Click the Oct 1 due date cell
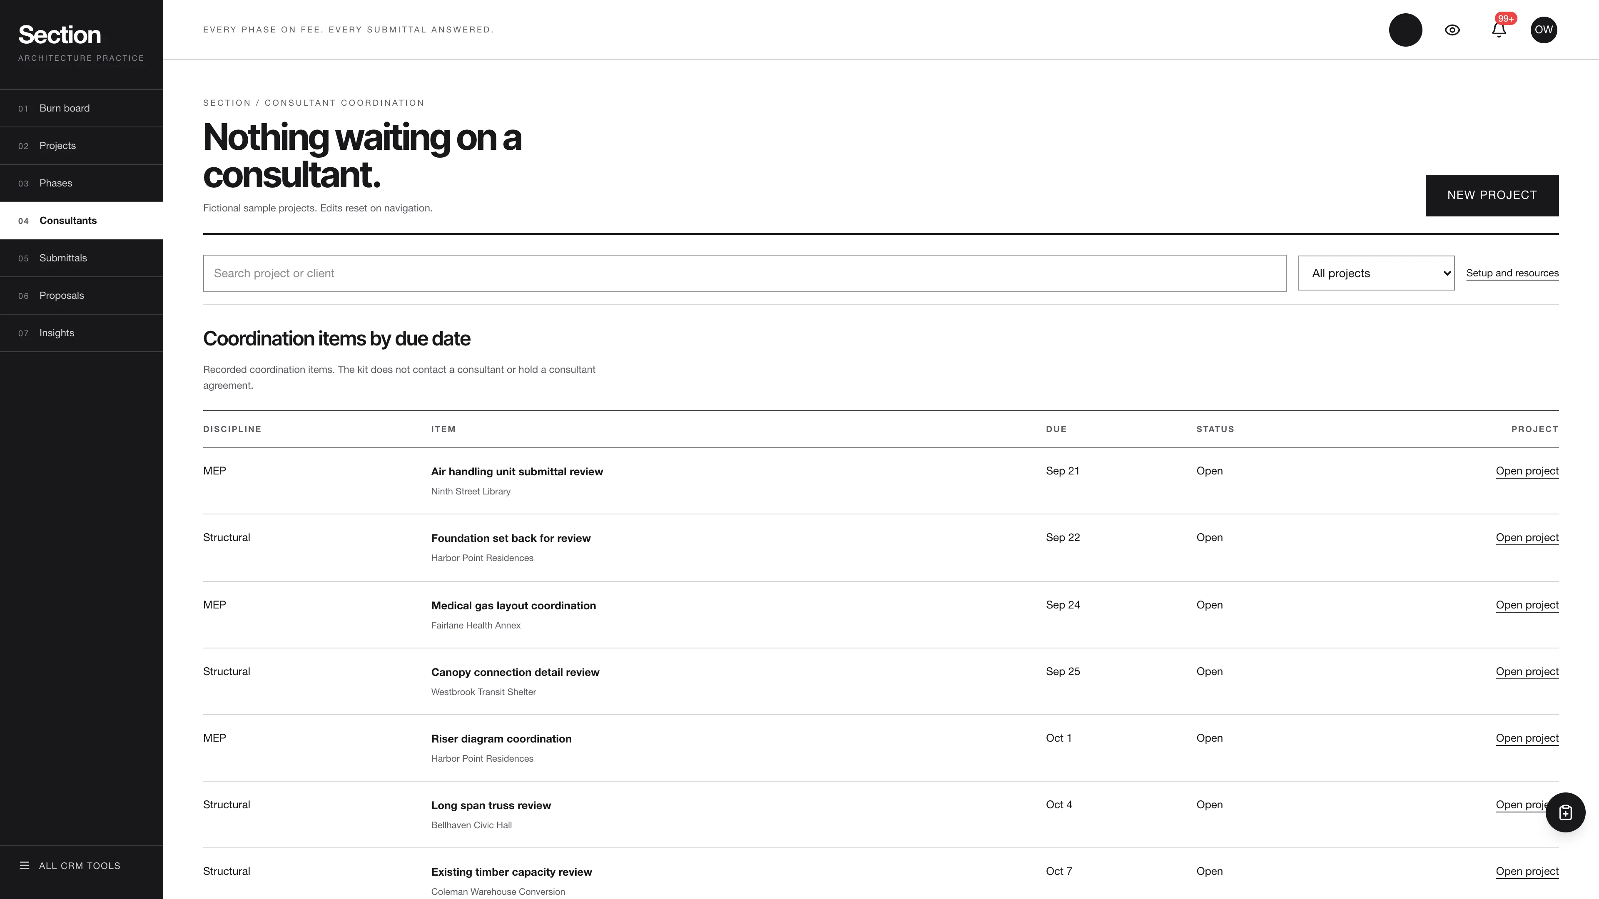Image resolution: width=1599 pixels, height=899 pixels. pyautogui.click(x=1059, y=738)
